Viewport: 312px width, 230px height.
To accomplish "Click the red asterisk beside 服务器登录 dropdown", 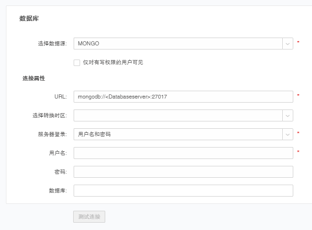I will (298, 134).
